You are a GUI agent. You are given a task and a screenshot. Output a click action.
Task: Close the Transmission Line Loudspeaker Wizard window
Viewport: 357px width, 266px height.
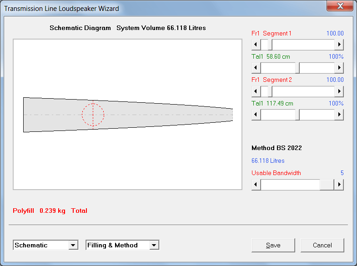(340, 6)
